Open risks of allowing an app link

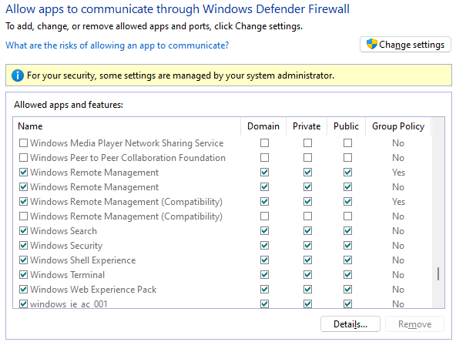tap(117, 45)
